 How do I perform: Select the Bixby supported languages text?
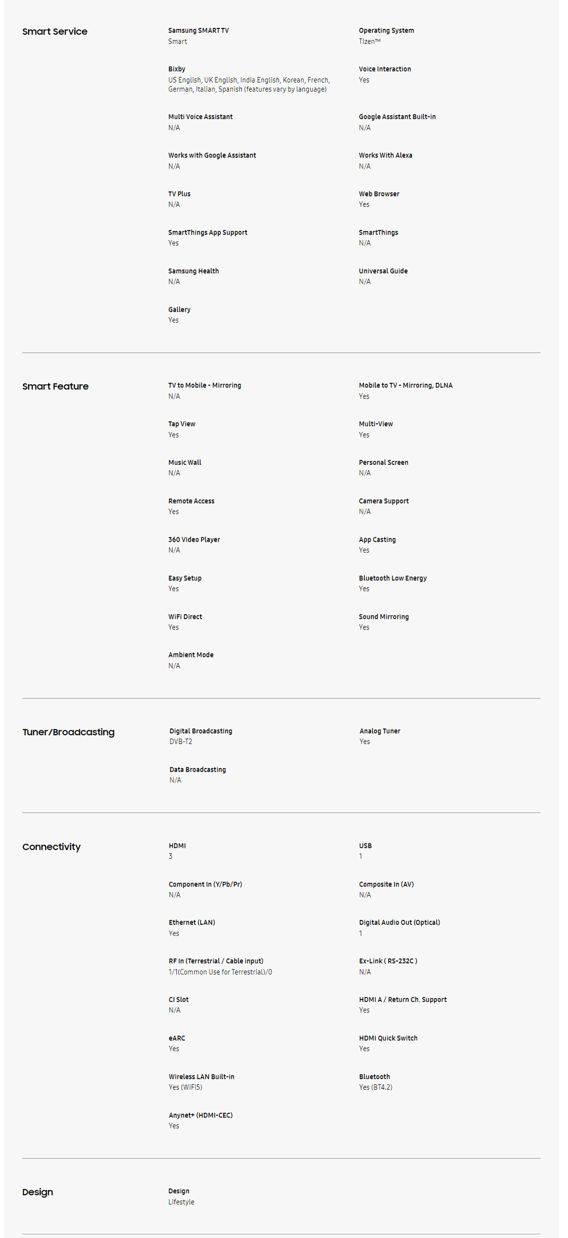[x=249, y=85]
